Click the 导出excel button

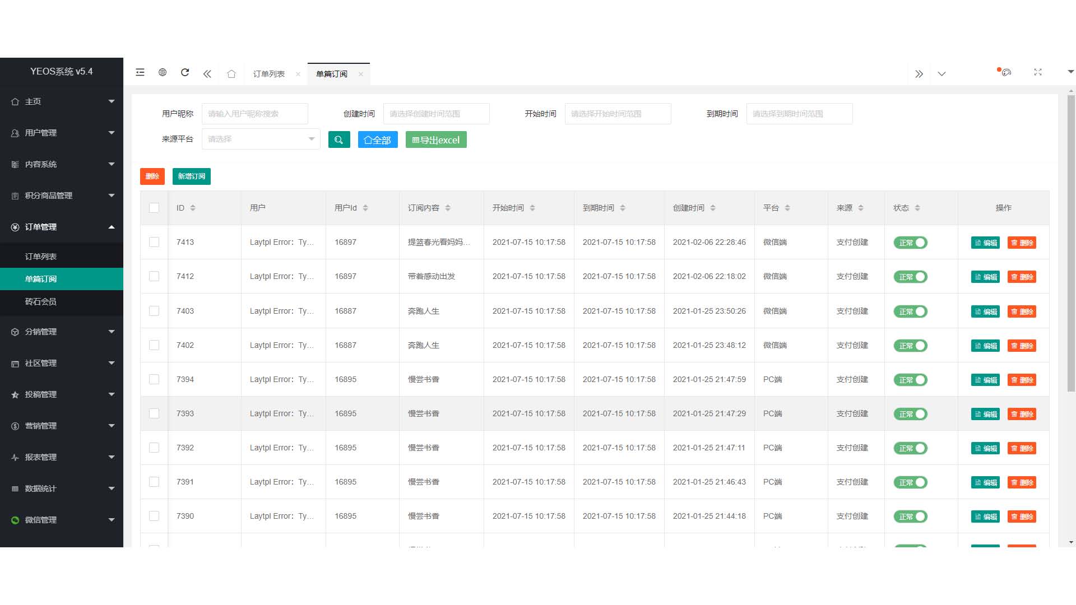click(x=436, y=139)
